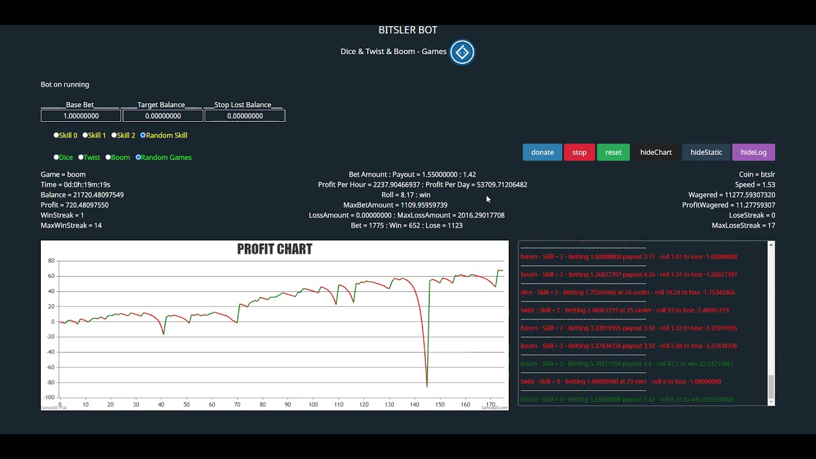Stop the bot with the red stop button

coord(579,152)
